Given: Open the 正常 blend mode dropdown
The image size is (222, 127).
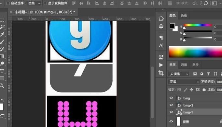Looking at the screenshot, I should click(x=184, y=82).
